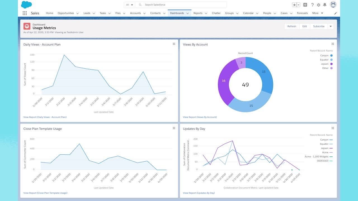The width and height of the screenshot is (358, 201).
Task: Click Jepsen legend color dot
Action: click(x=331, y=64)
